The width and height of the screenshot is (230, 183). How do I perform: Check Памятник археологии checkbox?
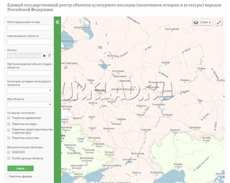(x=9, y=118)
